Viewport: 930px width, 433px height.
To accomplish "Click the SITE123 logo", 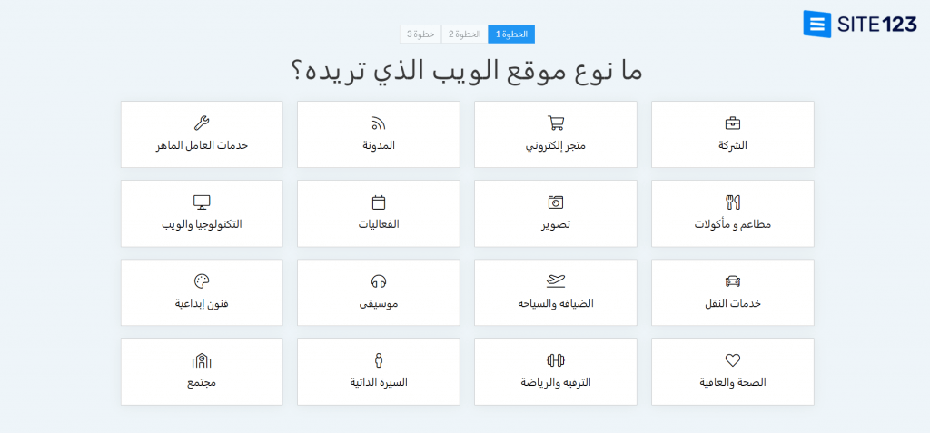I will click(860, 25).
